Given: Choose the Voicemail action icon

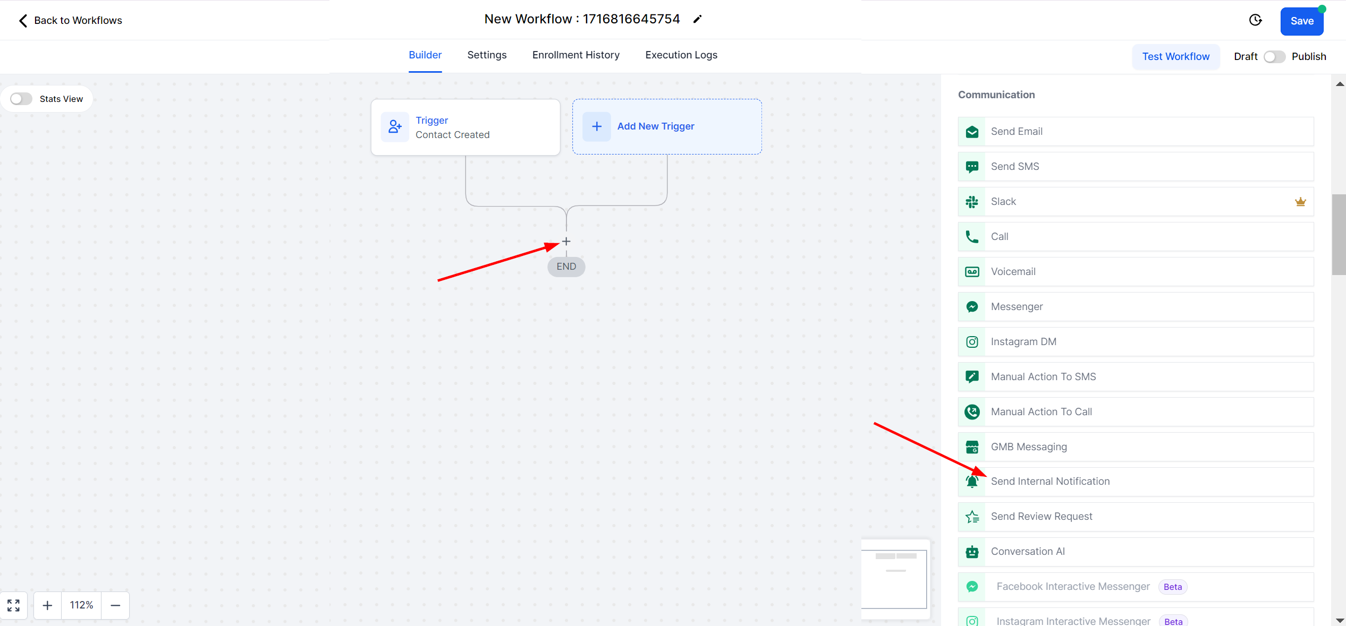Looking at the screenshot, I should (x=972, y=272).
